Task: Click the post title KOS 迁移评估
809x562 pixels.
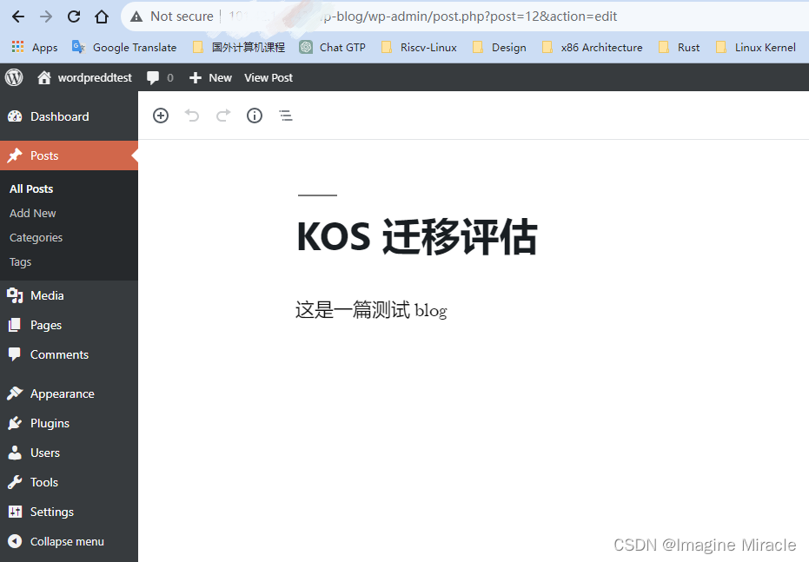Action: pos(417,237)
